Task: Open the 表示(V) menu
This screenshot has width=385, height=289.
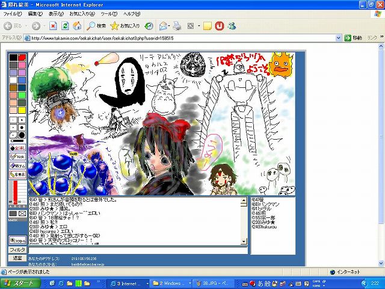Action: click(56, 14)
